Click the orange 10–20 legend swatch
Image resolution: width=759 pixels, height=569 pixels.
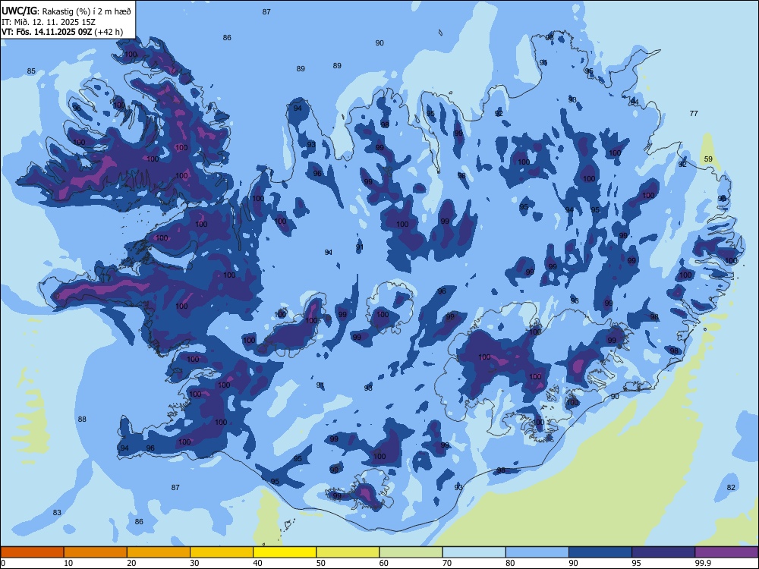(x=96, y=552)
